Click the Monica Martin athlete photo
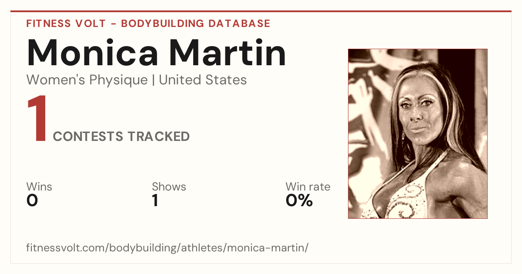This screenshot has height=274, width=522. click(418, 134)
